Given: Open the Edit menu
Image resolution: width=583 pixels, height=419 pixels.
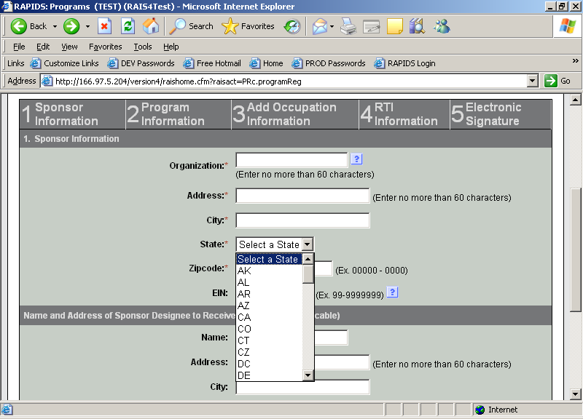Looking at the screenshot, I should [x=43, y=47].
